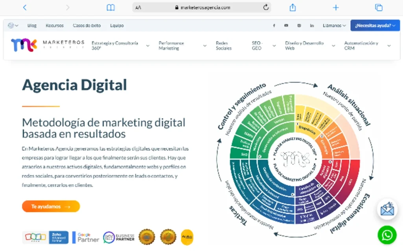
Task: Open the globe language selector
Action: point(13,26)
